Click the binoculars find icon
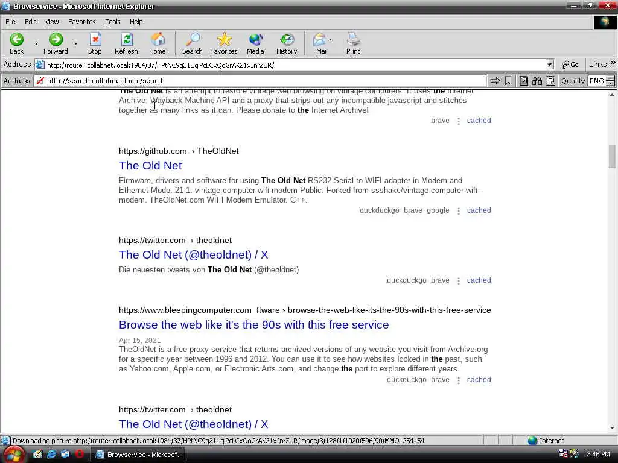Viewport: 618px width, 463px height. 537,81
